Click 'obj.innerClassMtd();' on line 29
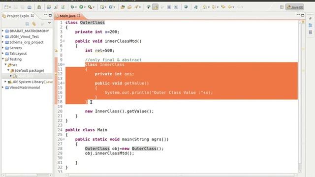Image resolution: width=315 pixels, height=177 pixels. coord(109,153)
